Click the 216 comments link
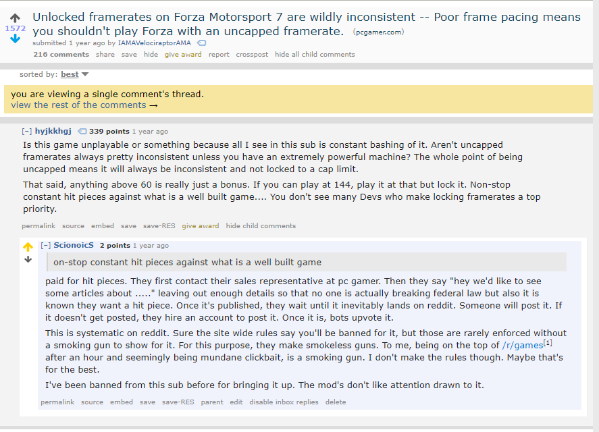This screenshot has width=599, height=432. (x=61, y=55)
